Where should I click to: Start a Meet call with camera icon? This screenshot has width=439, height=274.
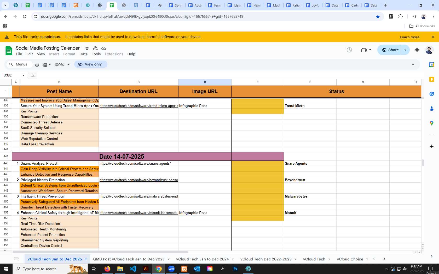click(x=364, y=50)
